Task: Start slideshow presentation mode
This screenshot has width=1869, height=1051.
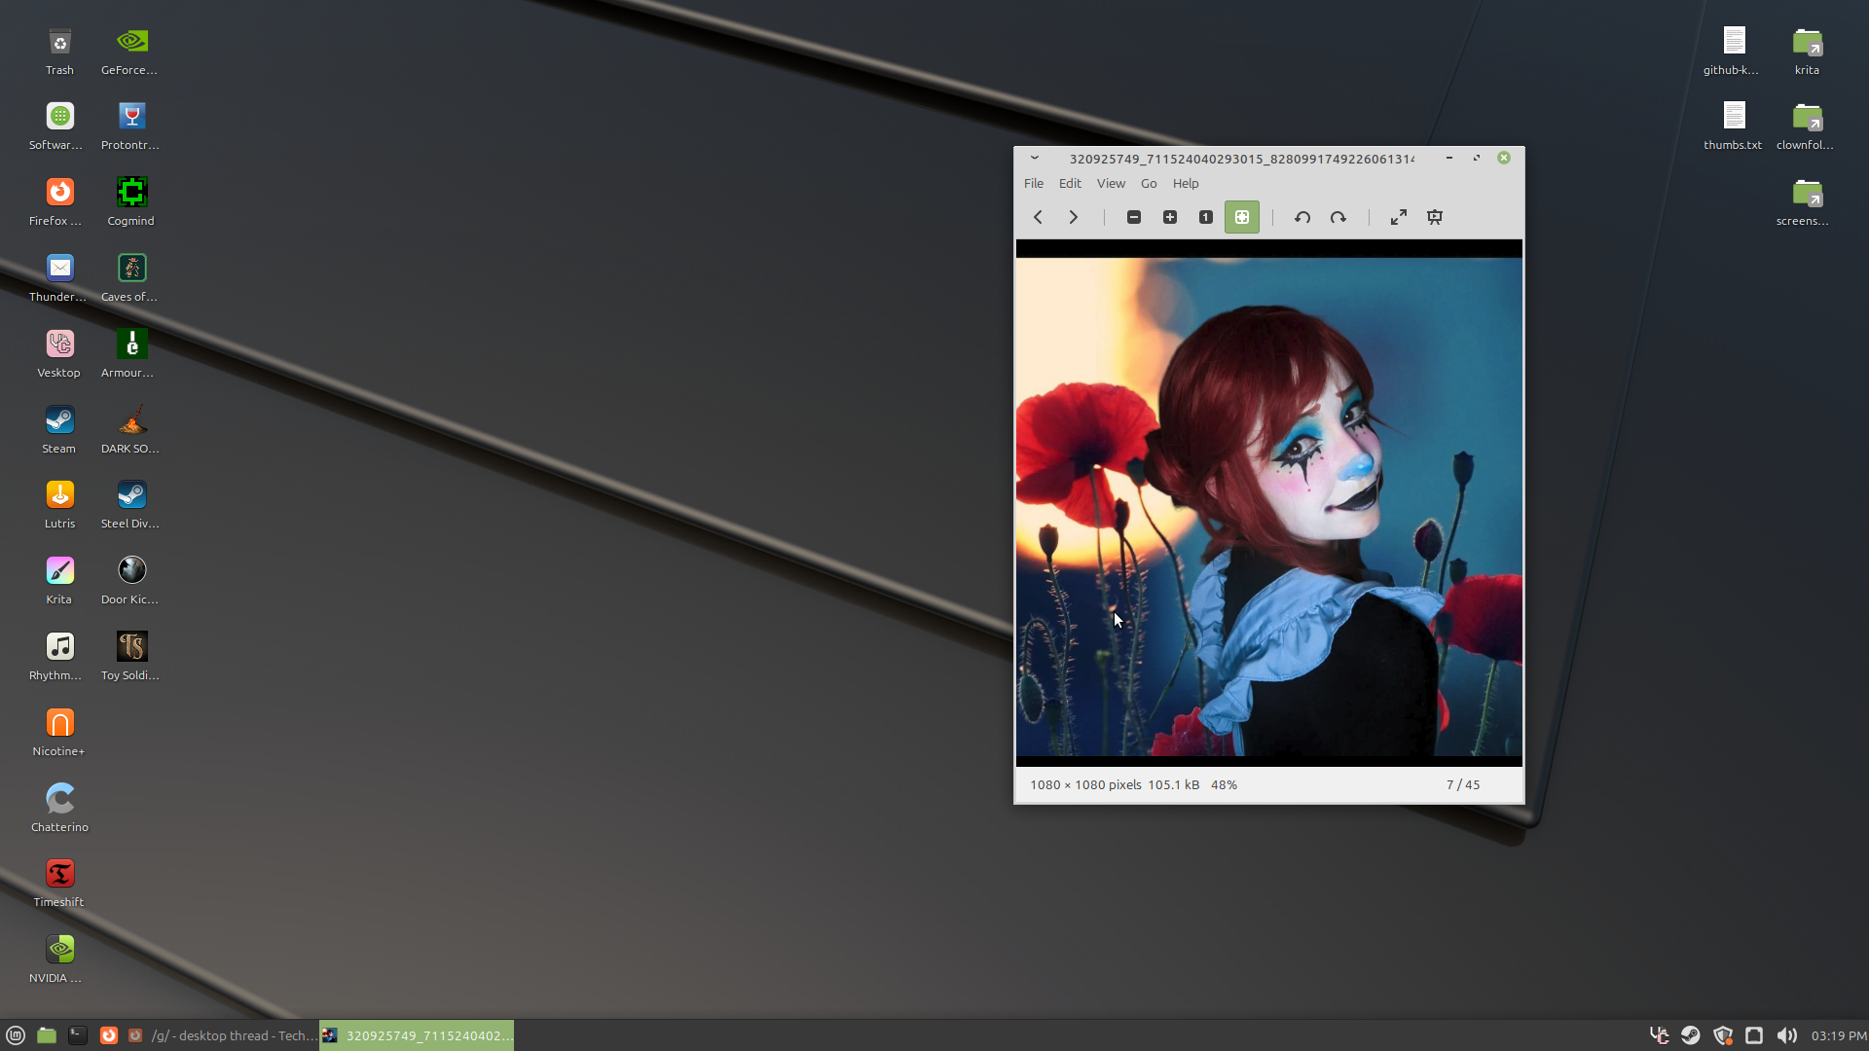Action: [1435, 217]
